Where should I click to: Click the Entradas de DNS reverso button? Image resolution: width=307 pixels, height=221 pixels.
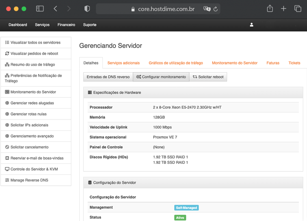click(108, 77)
